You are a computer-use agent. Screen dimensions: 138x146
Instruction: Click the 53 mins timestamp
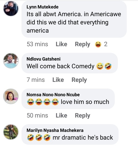pos(37,44)
